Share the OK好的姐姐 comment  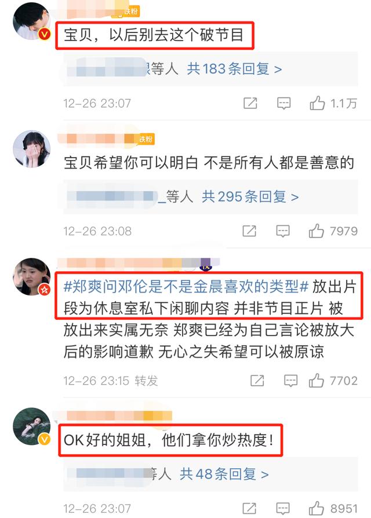click(x=249, y=508)
